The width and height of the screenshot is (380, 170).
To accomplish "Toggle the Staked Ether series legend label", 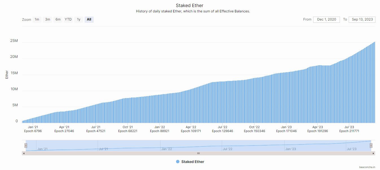I will click(x=193, y=162).
